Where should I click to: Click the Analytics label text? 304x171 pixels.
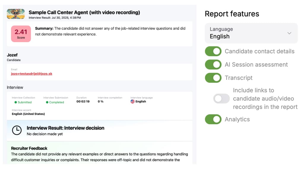pos(237,119)
